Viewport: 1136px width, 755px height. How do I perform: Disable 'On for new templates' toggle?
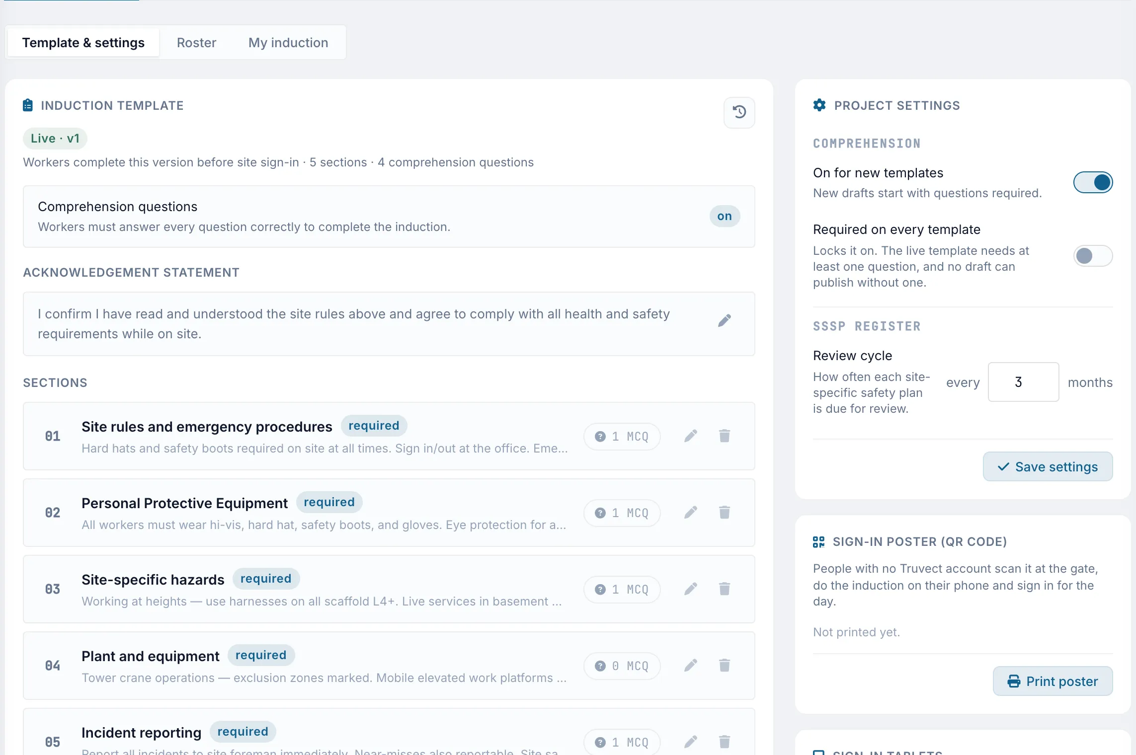coord(1093,182)
